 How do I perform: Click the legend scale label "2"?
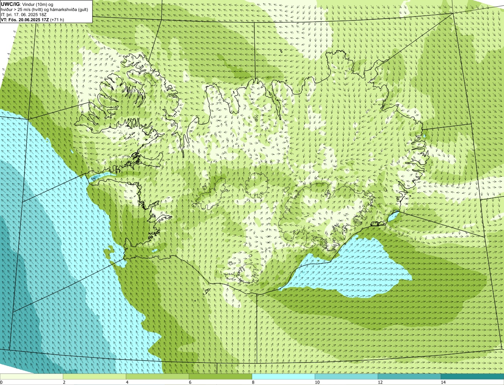point(64,382)
